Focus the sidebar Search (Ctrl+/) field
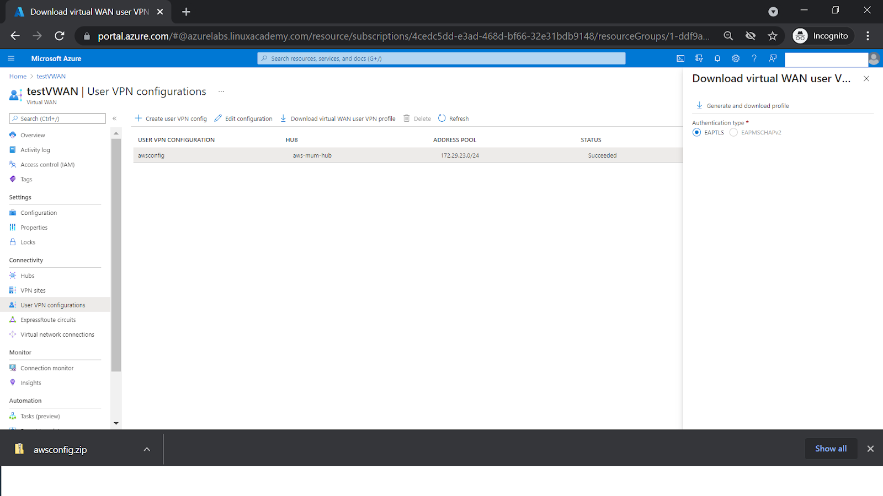This screenshot has width=883, height=496. (x=57, y=118)
